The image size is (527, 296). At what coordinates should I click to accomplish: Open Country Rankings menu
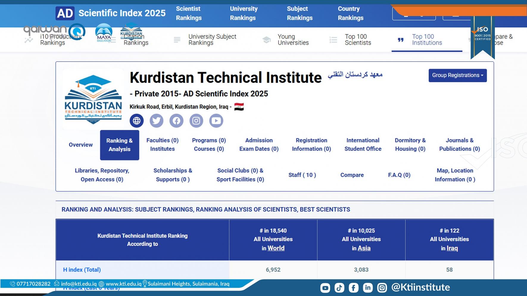350,13
